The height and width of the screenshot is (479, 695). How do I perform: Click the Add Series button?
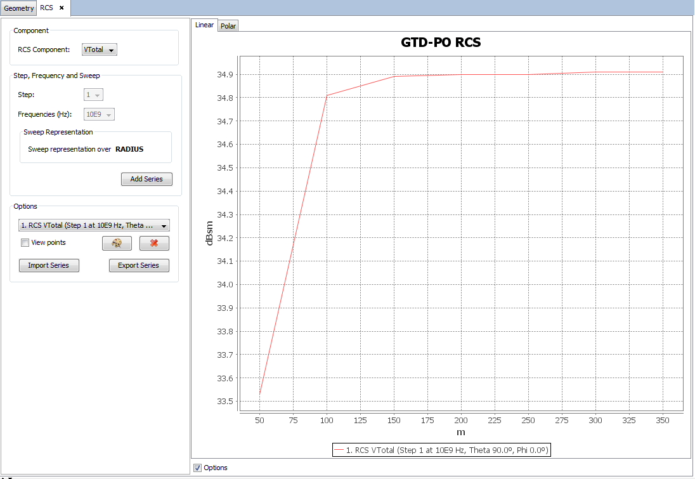(146, 179)
